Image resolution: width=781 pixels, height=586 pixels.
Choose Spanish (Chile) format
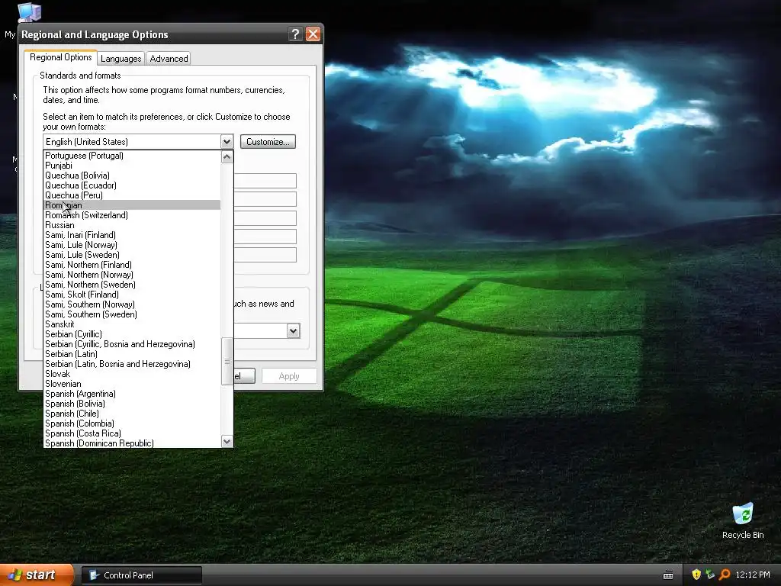point(132,414)
